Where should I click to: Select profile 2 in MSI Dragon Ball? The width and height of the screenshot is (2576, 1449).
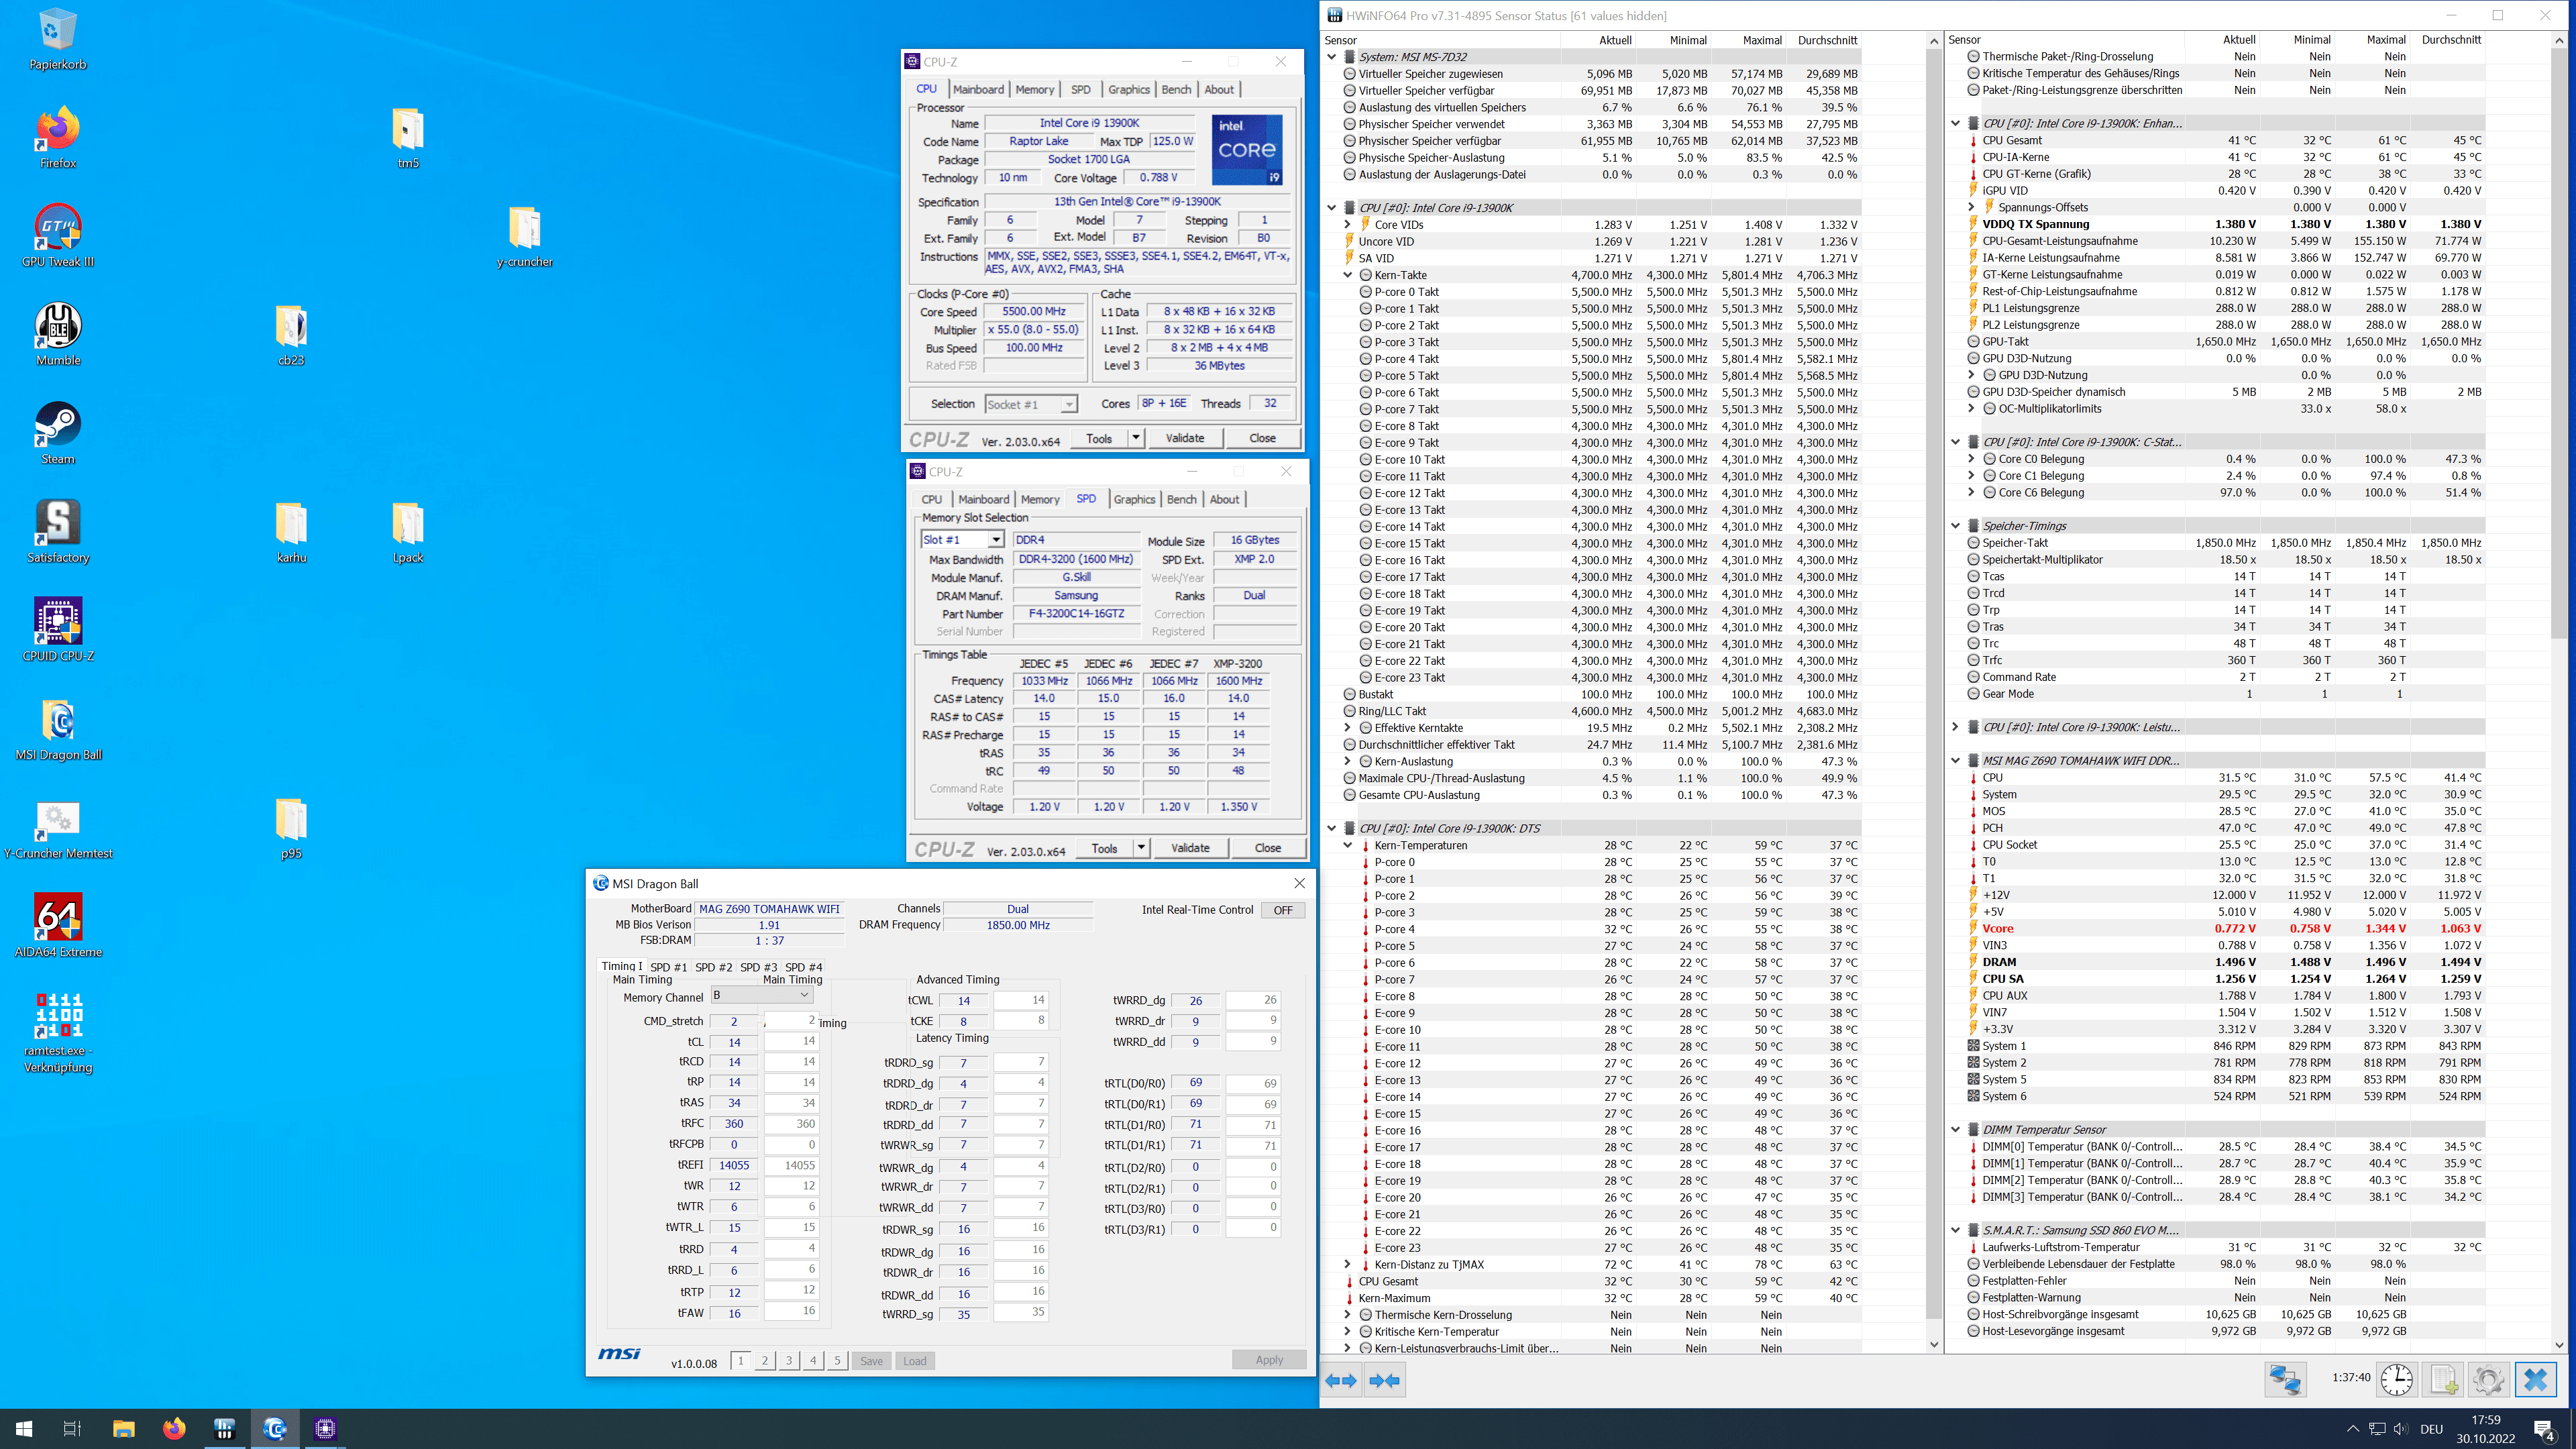765,1360
